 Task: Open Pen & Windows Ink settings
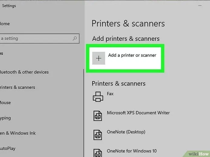click(18, 133)
